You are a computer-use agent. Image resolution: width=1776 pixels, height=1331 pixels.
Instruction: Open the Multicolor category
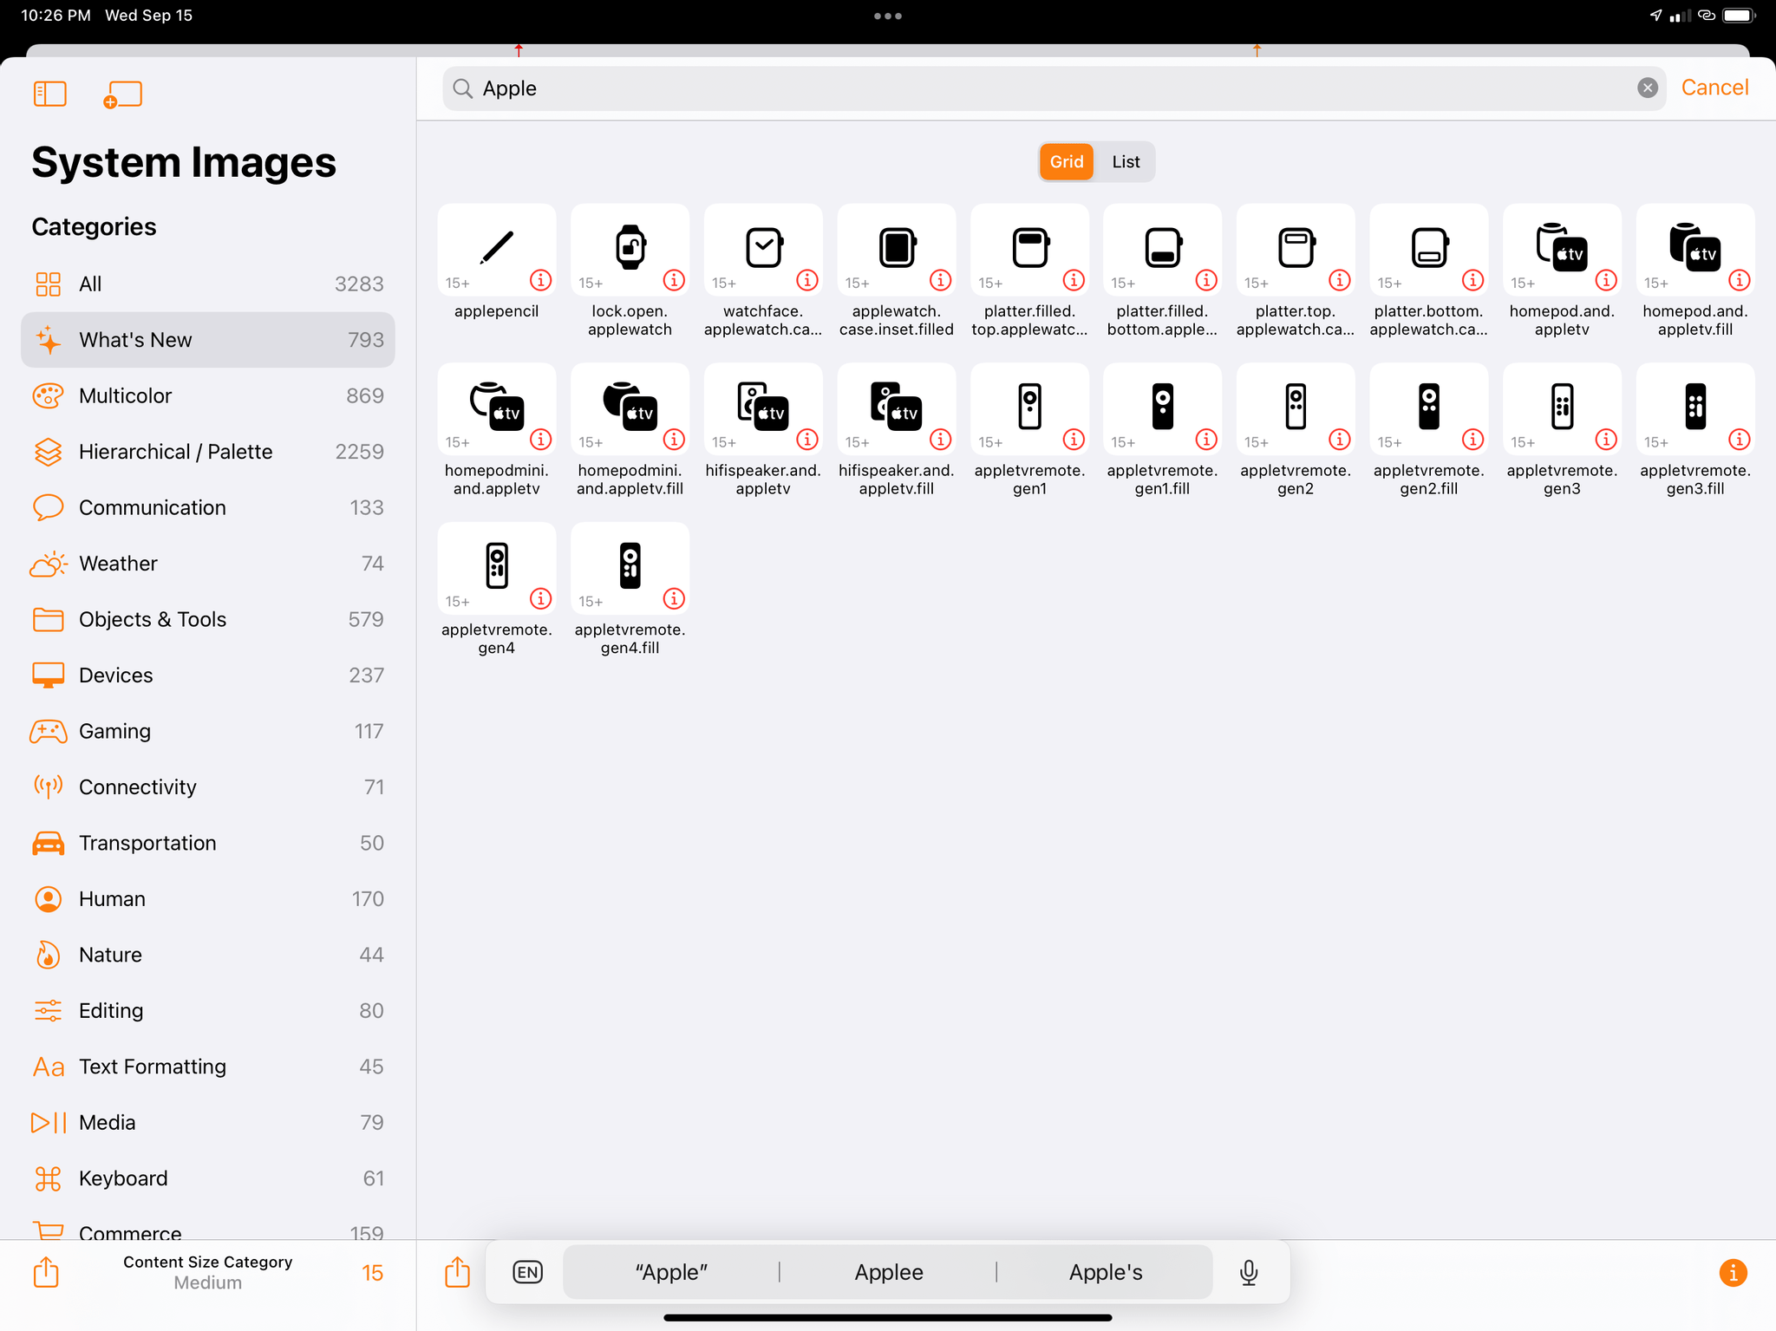coord(208,395)
